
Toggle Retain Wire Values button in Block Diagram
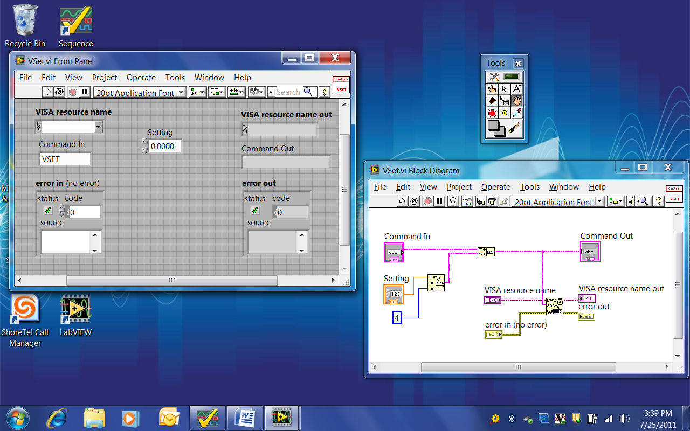(467, 201)
